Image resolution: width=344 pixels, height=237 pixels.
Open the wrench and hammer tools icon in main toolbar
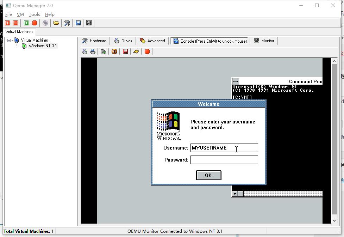67,23
